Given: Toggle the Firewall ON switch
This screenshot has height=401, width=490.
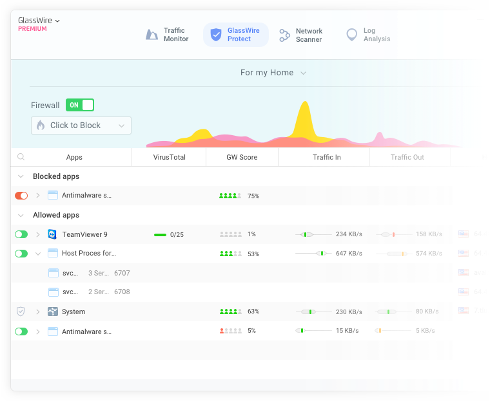Looking at the screenshot, I should [80, 105].
